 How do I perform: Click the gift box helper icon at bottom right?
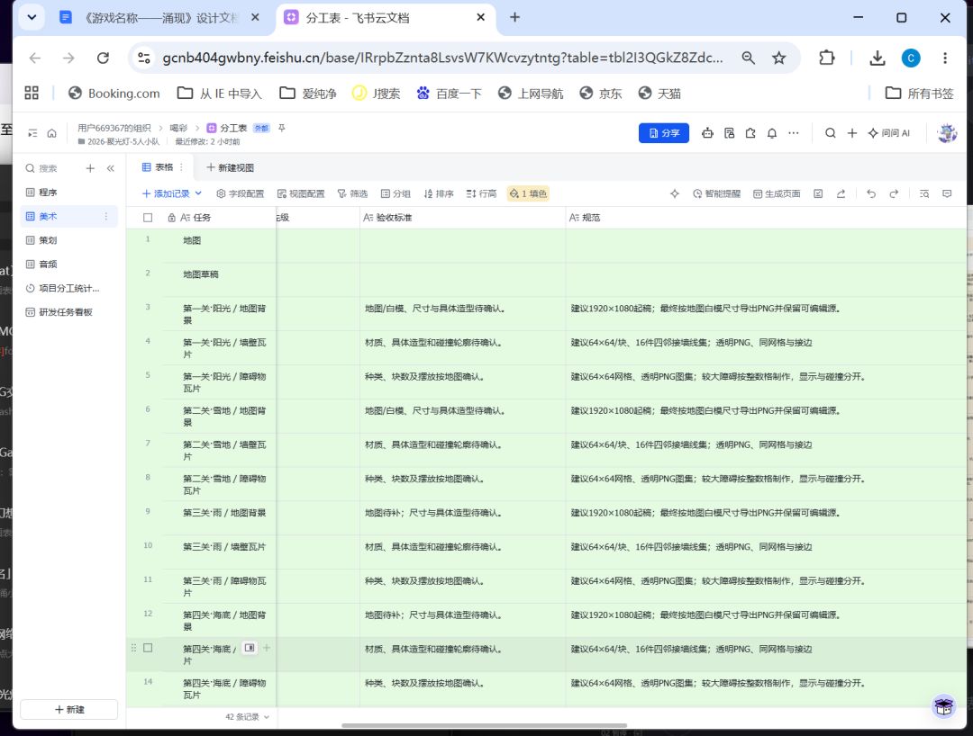(944, 706)
